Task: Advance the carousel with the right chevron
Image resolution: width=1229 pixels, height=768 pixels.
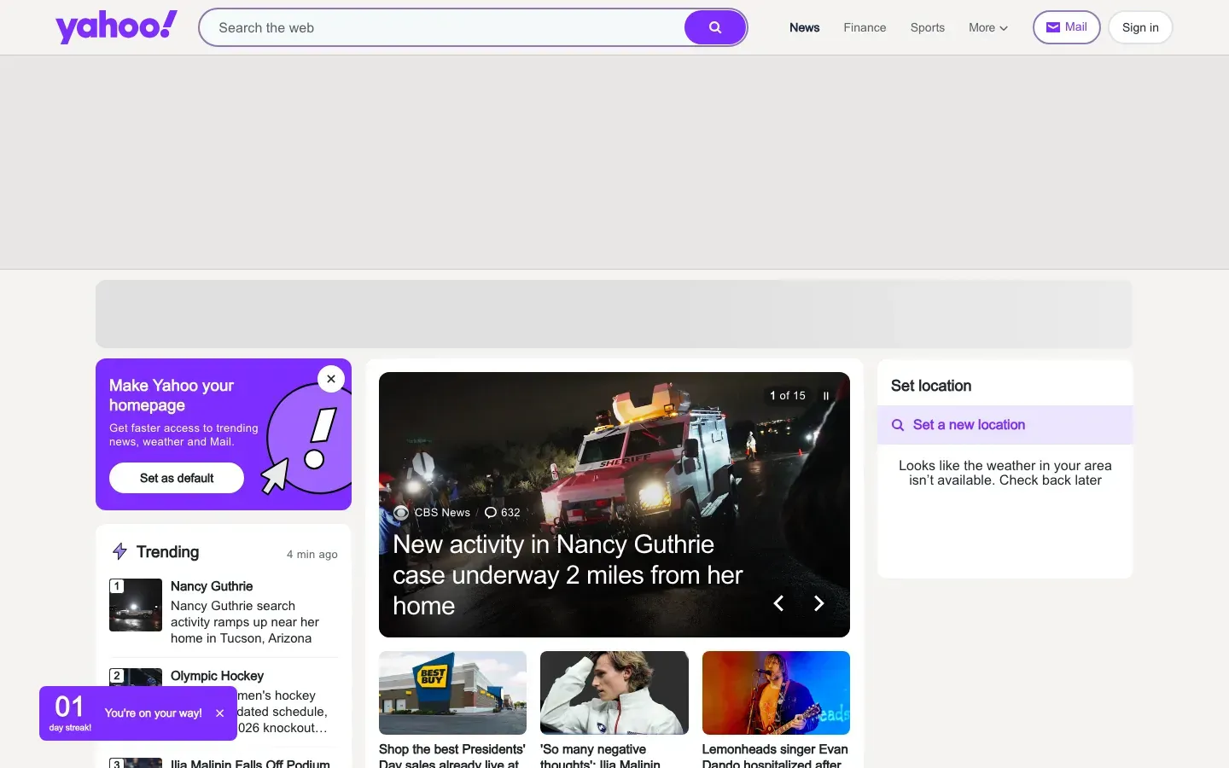Action: pos(818,603)
